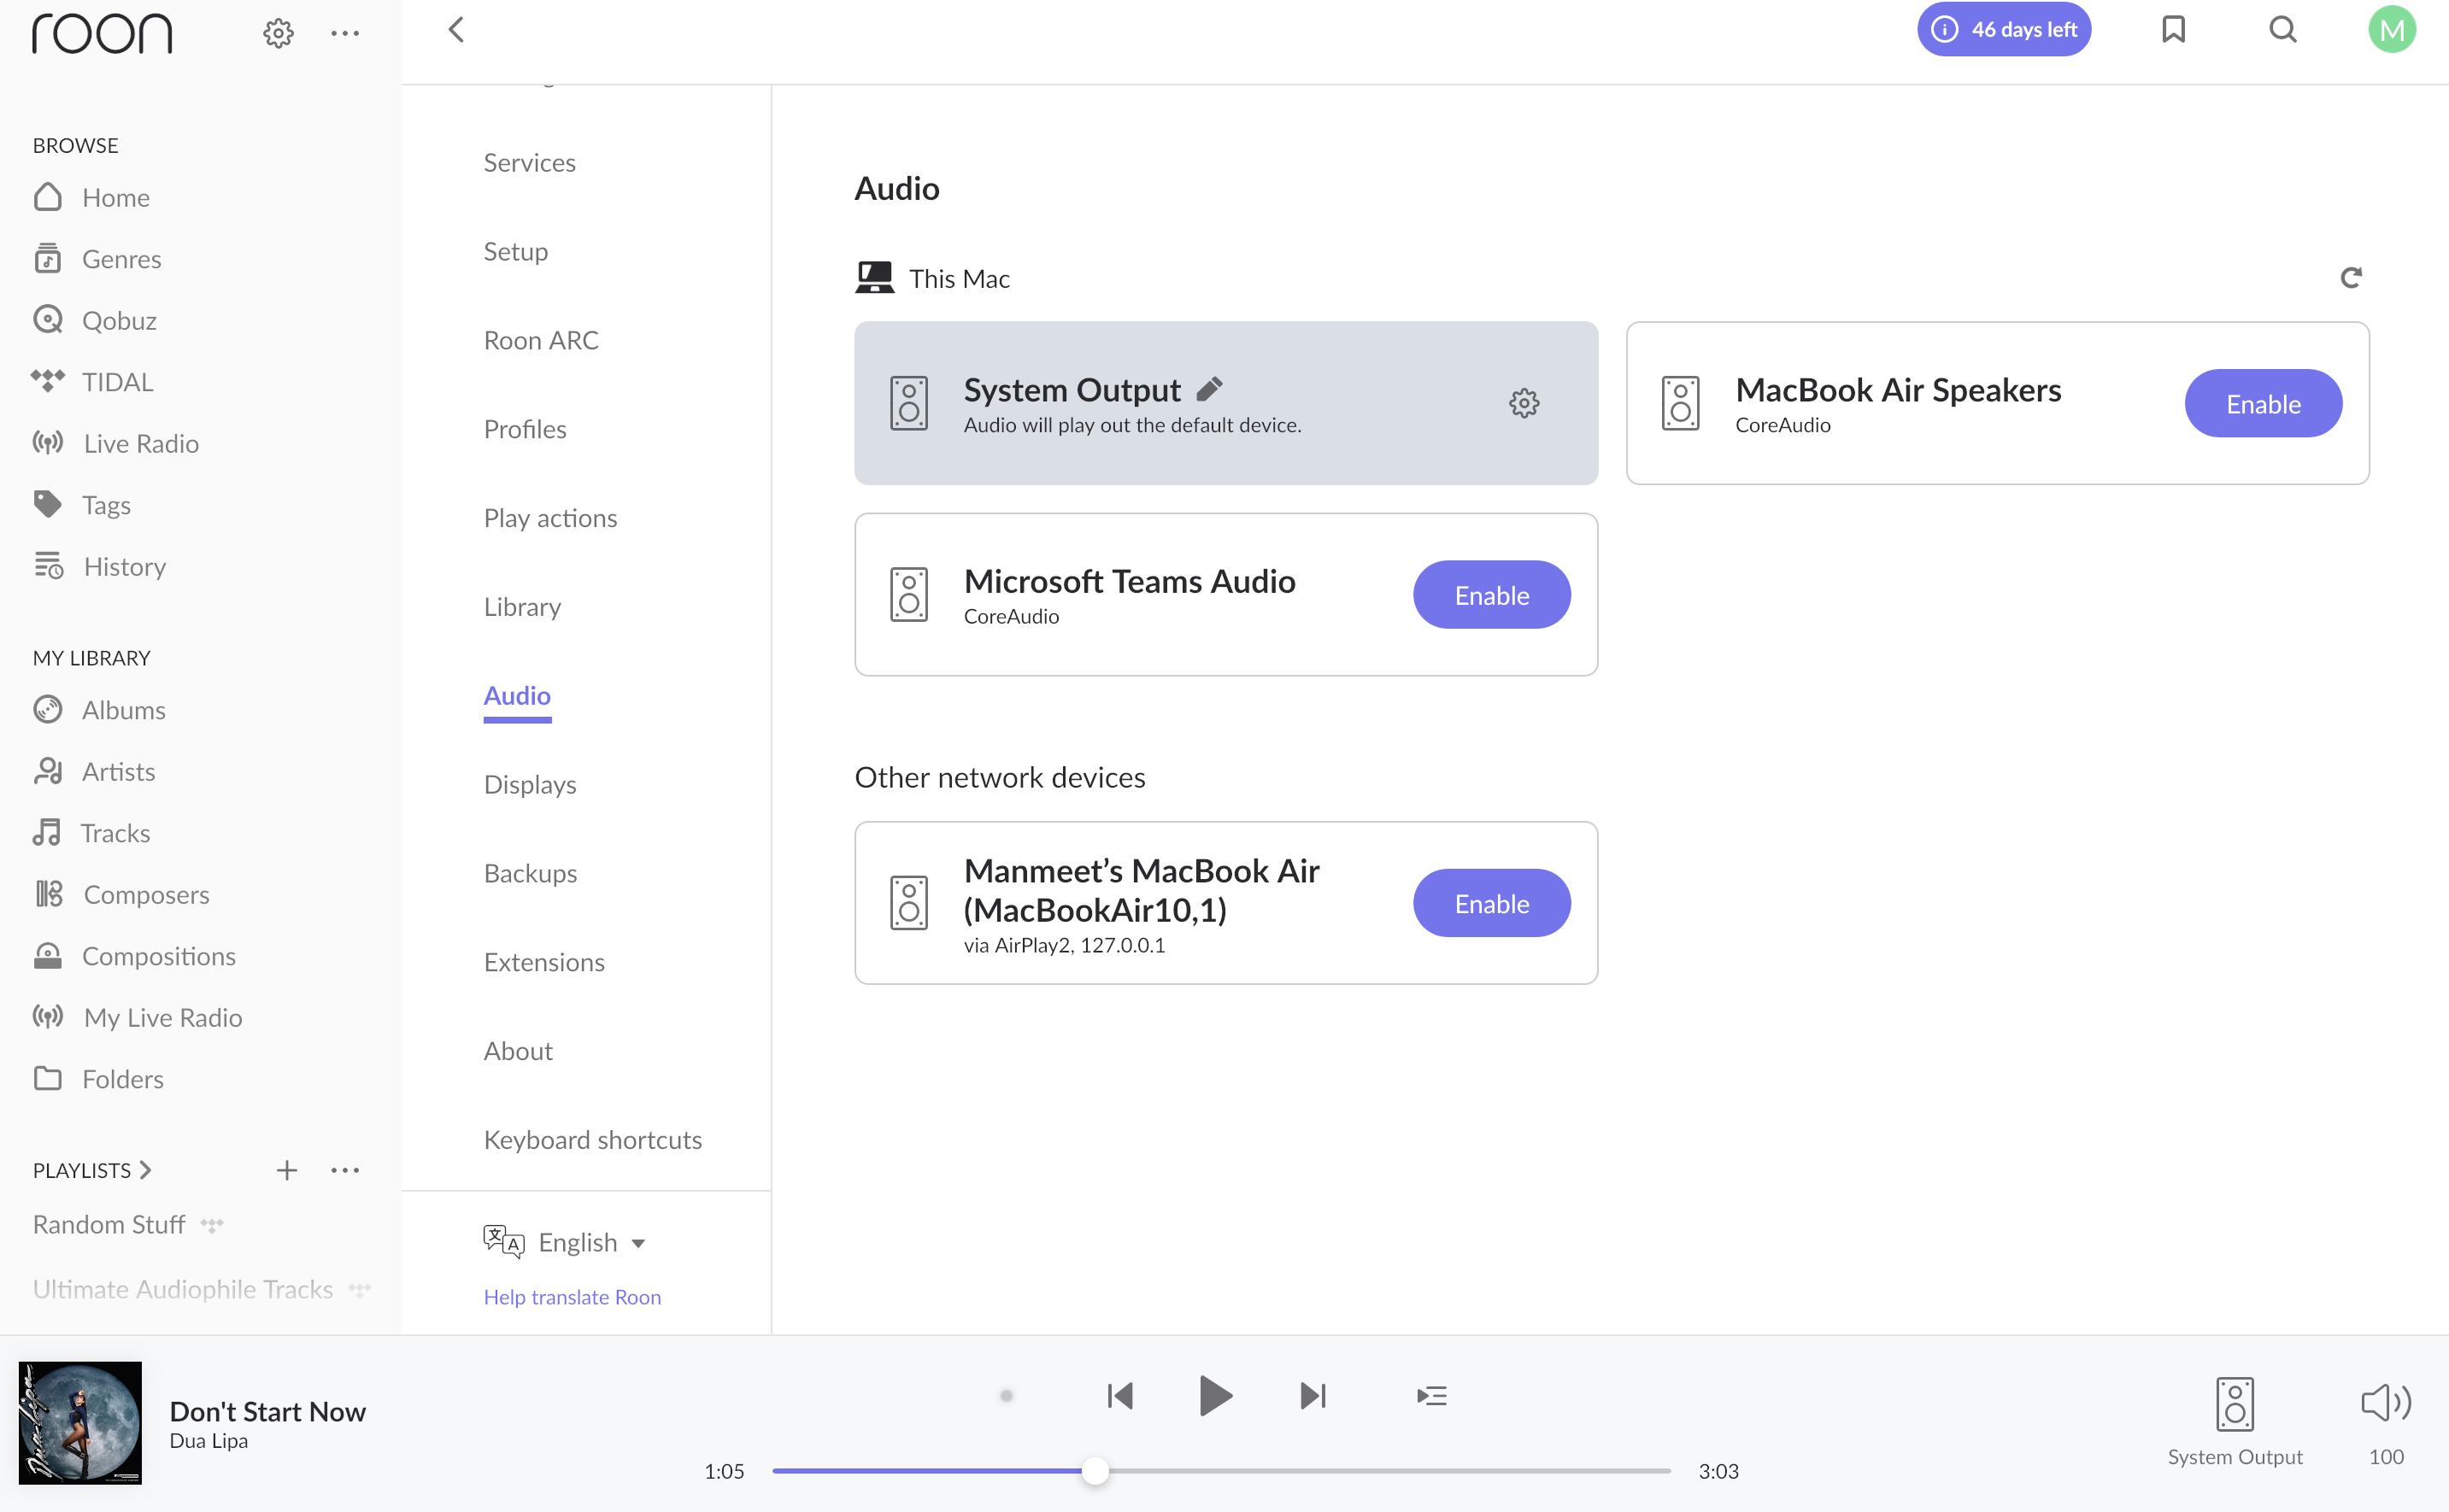Skip to next track
Image resolution: width=2449 pixels, height=1512 pixels.
pos(1313,1396)
